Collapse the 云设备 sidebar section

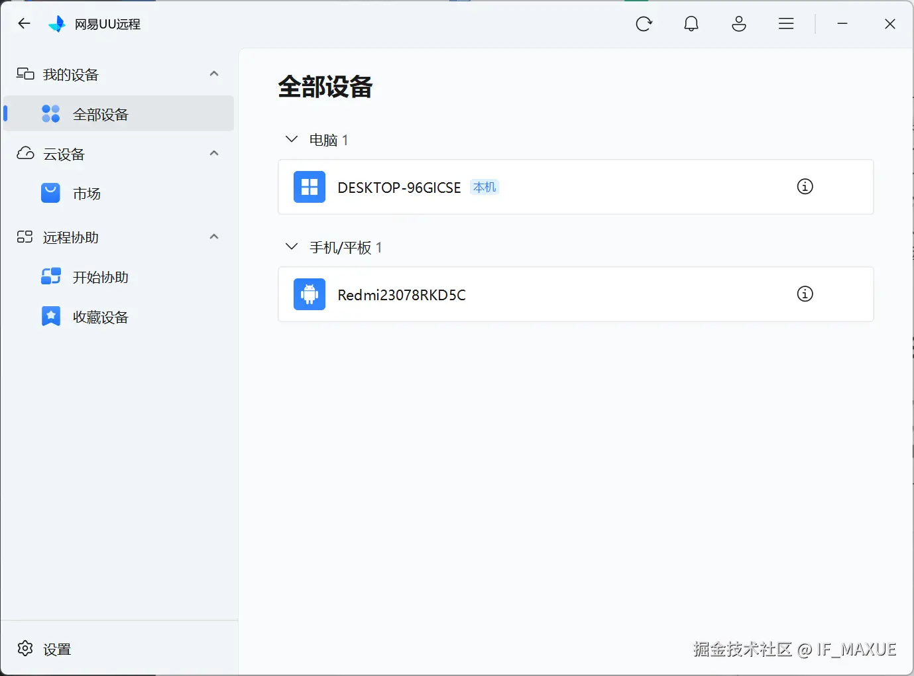pyautogui.click(x=214, y=153)
